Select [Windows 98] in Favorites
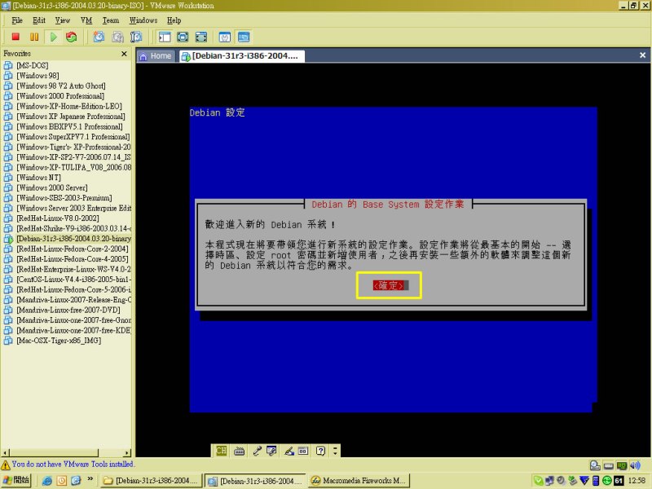This screenshot has width=652, height=489. point(37,76)
